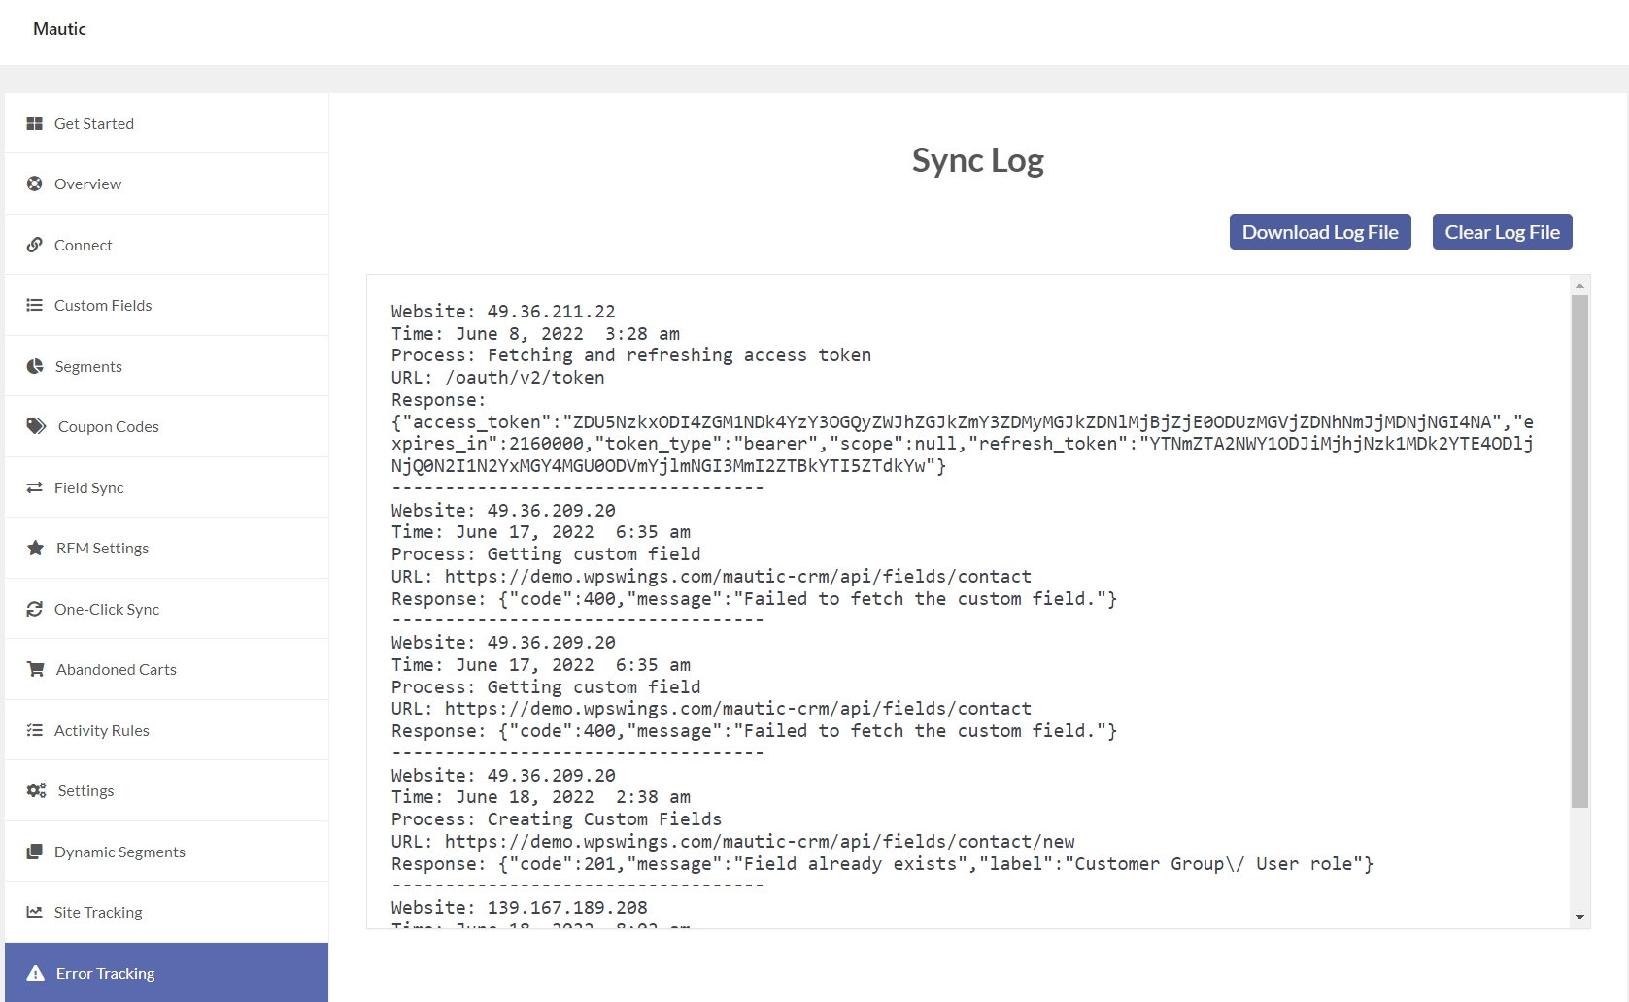Click the Get Started grid icon

coord(35,123)
